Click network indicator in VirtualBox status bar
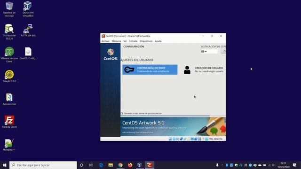The height and width of the screenshot is (169, 301). click(181, 139)
